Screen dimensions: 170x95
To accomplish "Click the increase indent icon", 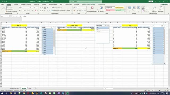I will [50, 11].
